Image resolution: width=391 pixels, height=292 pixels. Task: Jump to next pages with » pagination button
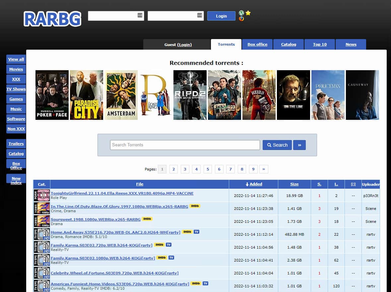(x=264, y=169)
